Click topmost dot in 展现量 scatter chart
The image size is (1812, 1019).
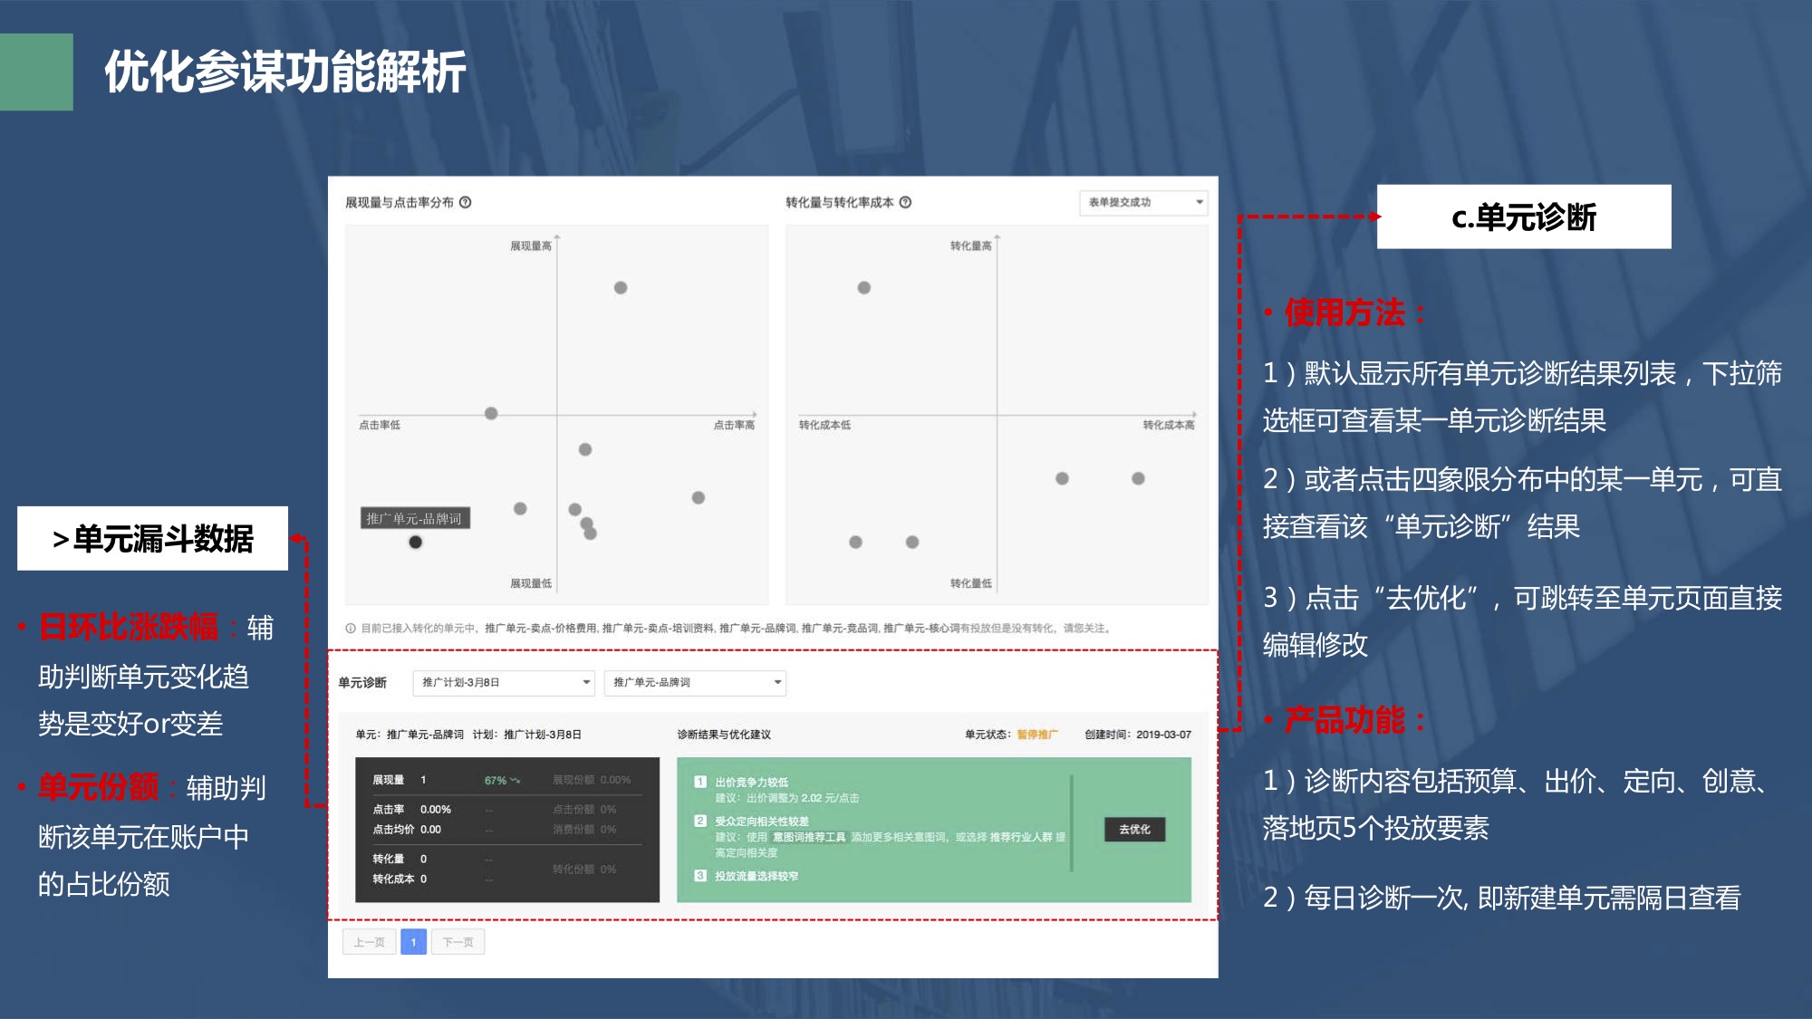(x=621, y=288)
